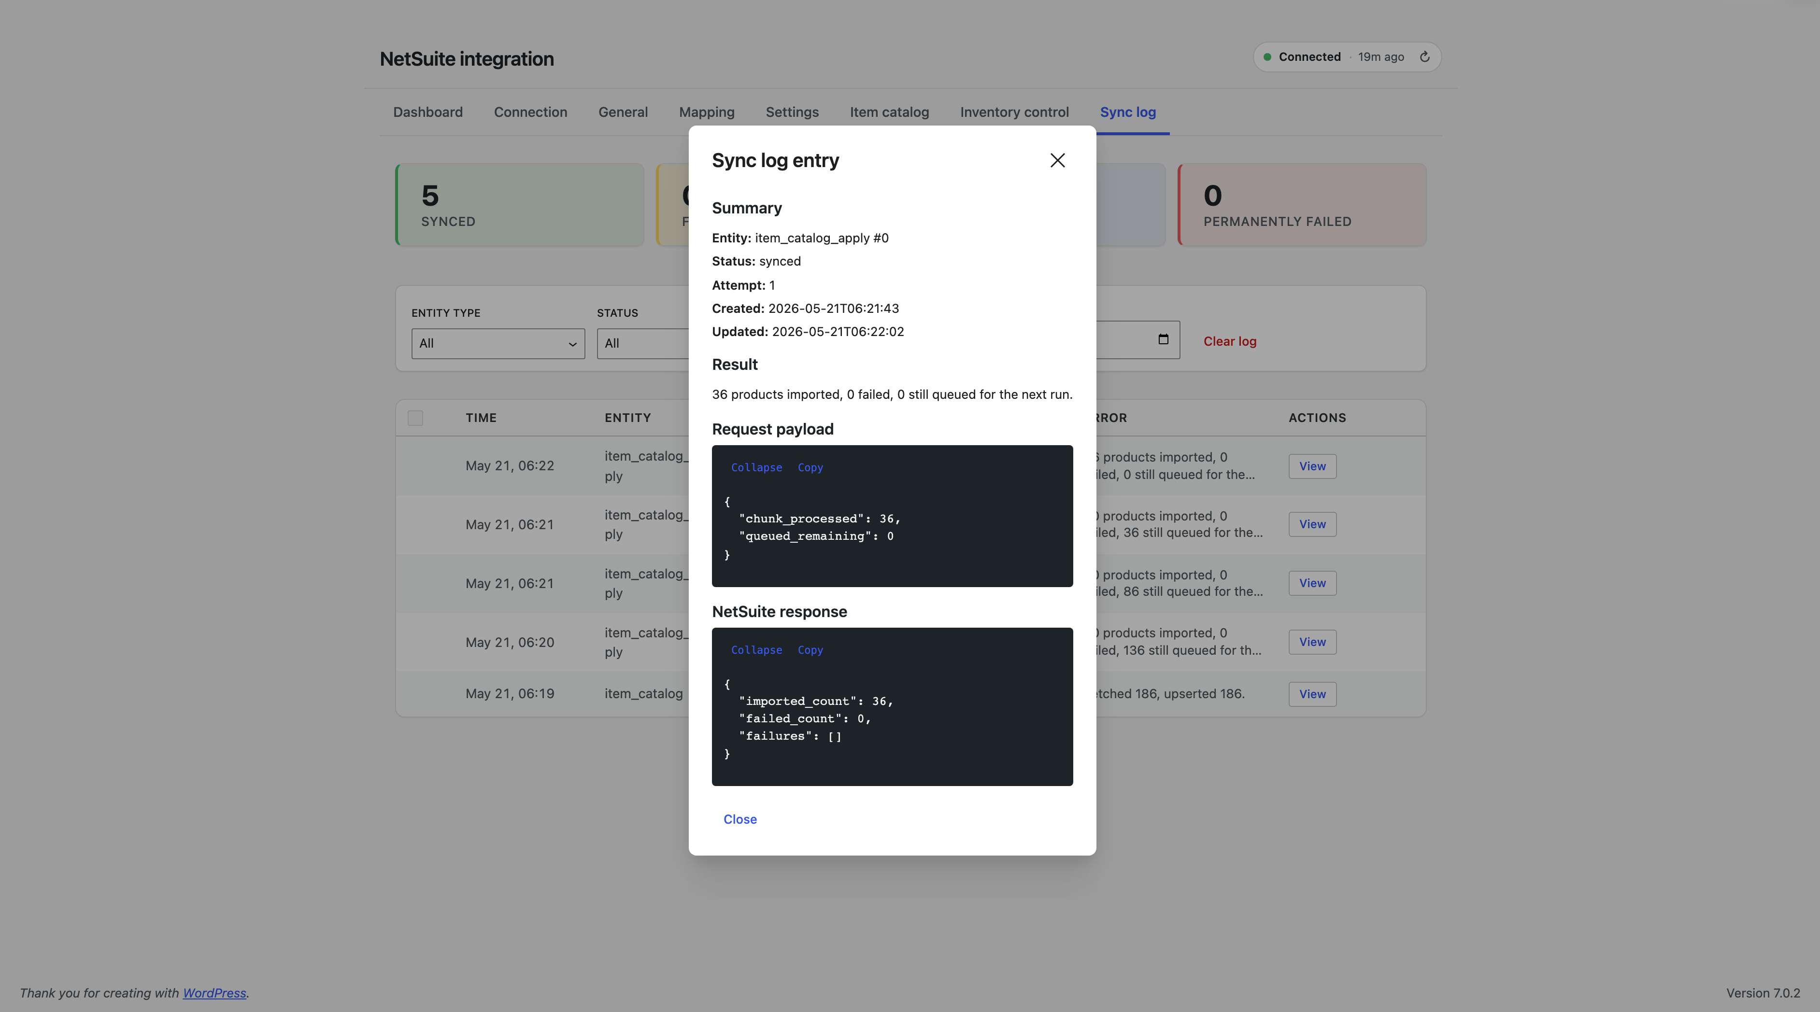Screen dimensions: 1820x1012
Task: Click the Actions column header
Action: (x=1317, y=418)
